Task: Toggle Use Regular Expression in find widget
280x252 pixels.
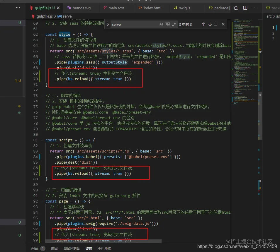Action: pos(174,24)
